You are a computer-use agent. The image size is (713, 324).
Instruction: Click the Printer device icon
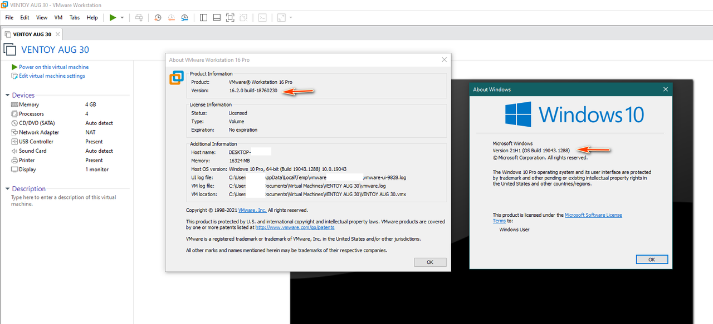coord(14,160)
